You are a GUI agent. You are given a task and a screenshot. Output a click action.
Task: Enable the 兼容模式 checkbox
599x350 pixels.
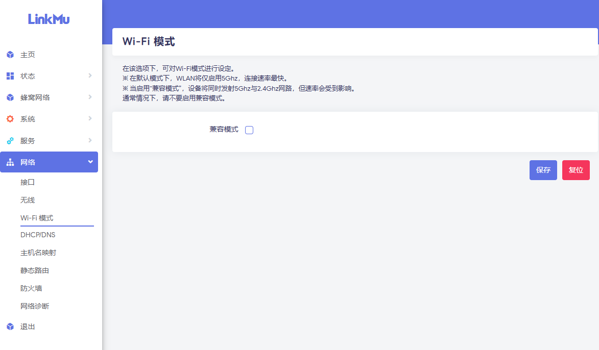pos(249,130)
